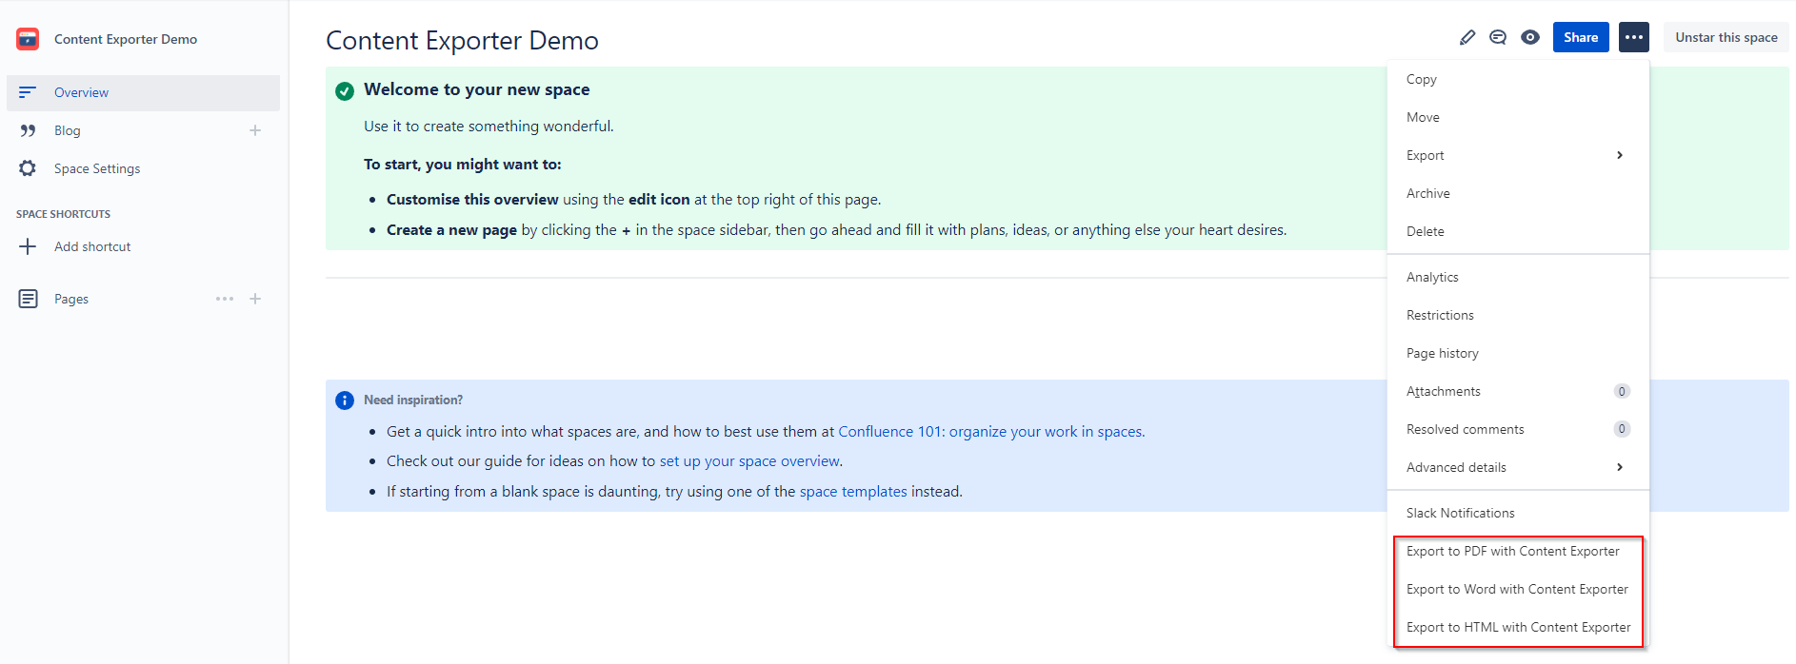1796x664 pixels.
Task: Open the space templates link
Action: (853, 492)
